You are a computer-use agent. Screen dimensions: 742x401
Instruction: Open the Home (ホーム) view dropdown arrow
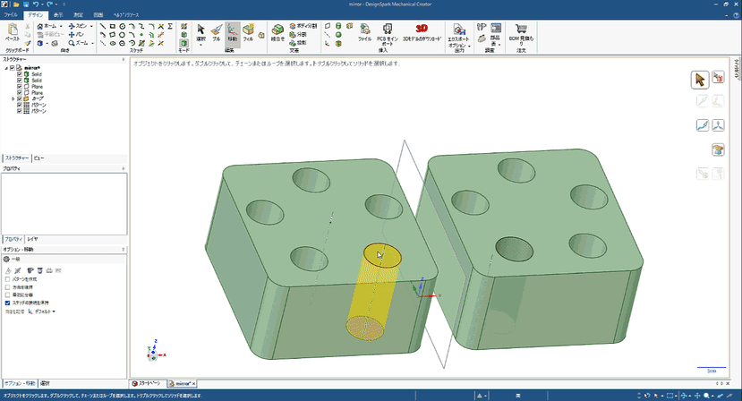click(61, 27)
